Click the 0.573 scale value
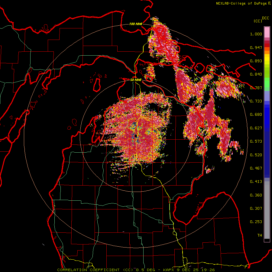This screenshot has height=272, width=272. [x=256, y=141]
